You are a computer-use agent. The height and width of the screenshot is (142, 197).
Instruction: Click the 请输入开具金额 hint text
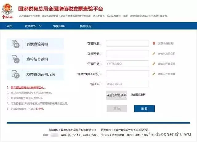pos(167,74)
